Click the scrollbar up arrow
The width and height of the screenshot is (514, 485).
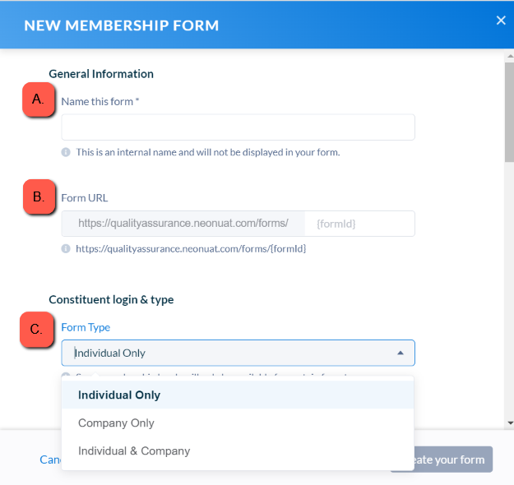pyautogui.click(x=510, y=56)
